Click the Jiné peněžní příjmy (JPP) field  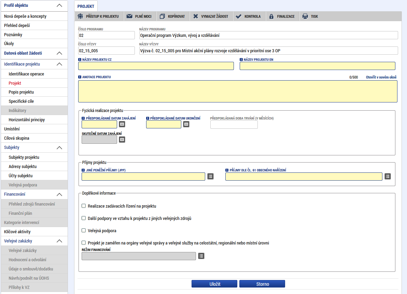click(143, 177)
